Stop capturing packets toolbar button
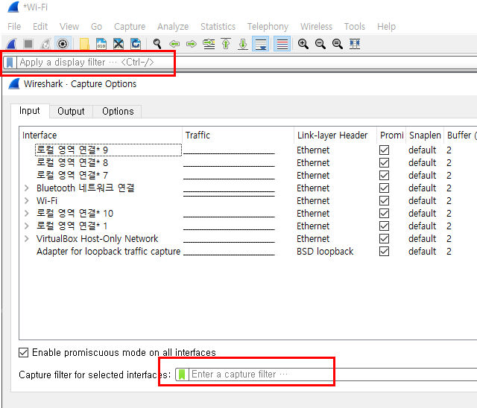Viewport: 477px width, 408px height. pos(28,44)
